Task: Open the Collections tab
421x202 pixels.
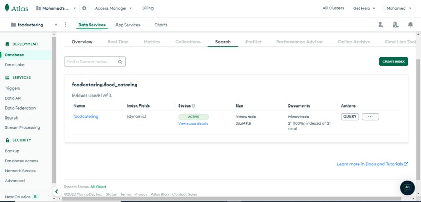Action: pos(188,42)
